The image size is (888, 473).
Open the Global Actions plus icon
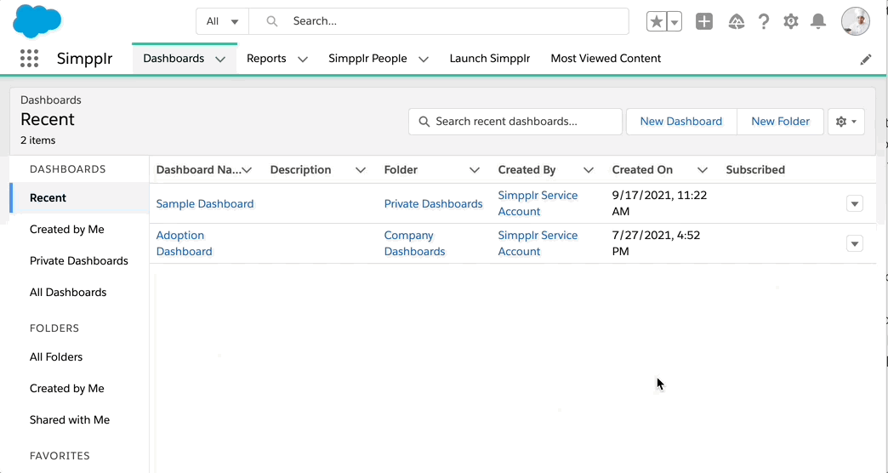coord(704,21)
